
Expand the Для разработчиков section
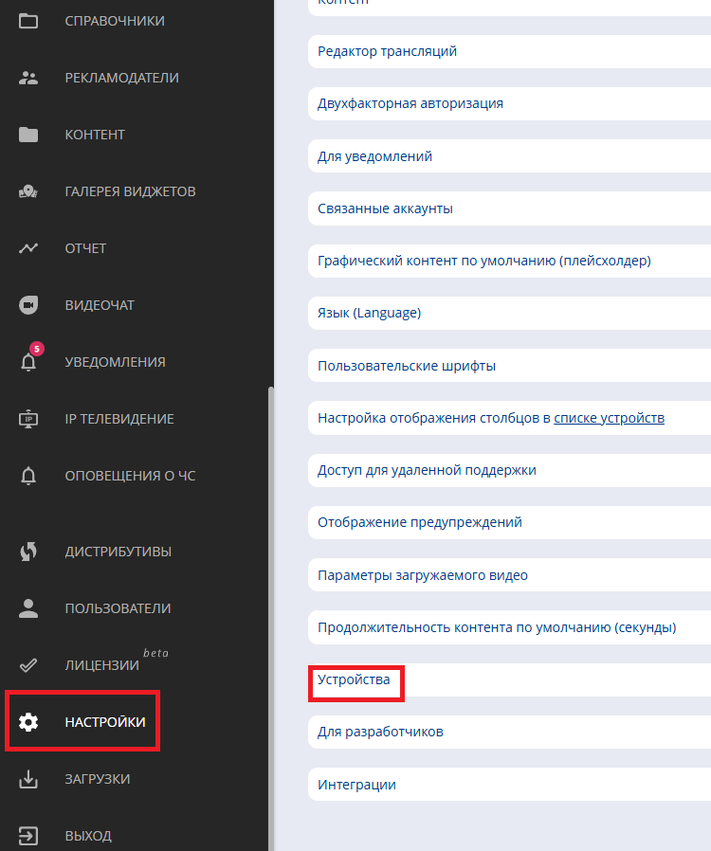point(380,732)
